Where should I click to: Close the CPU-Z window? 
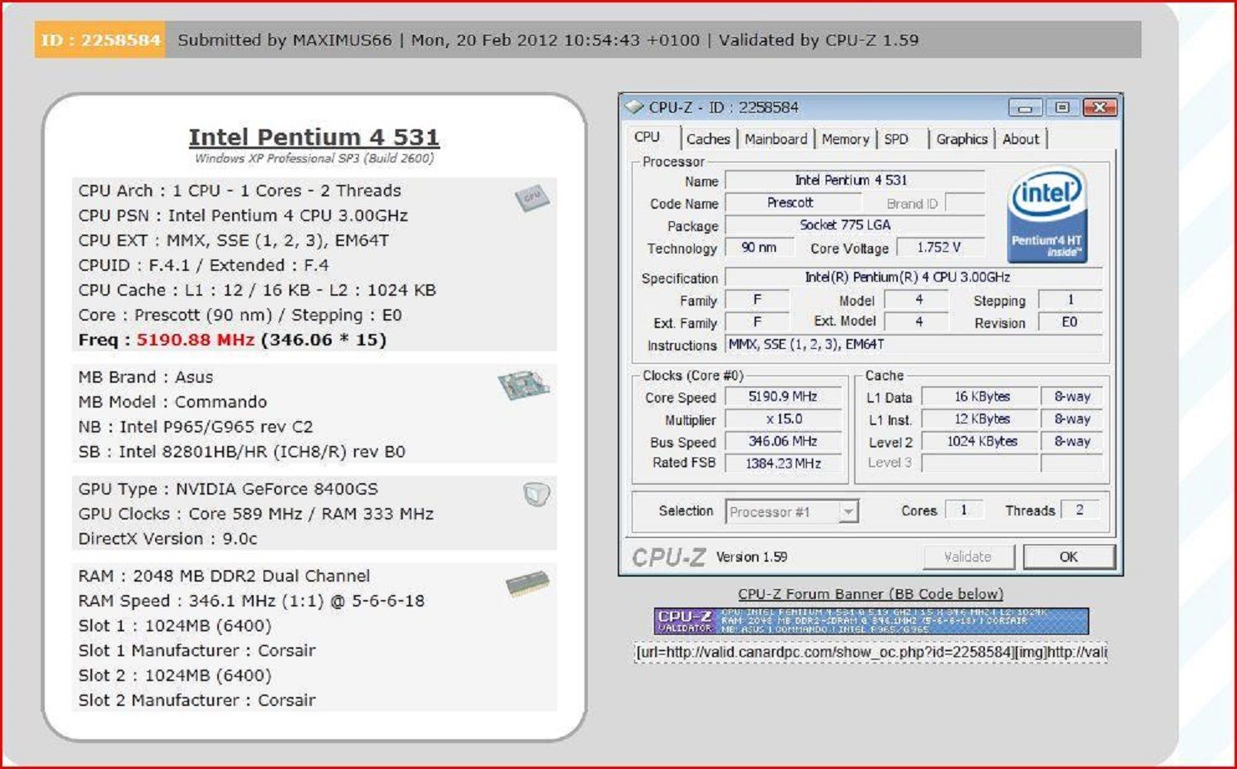1100,108
